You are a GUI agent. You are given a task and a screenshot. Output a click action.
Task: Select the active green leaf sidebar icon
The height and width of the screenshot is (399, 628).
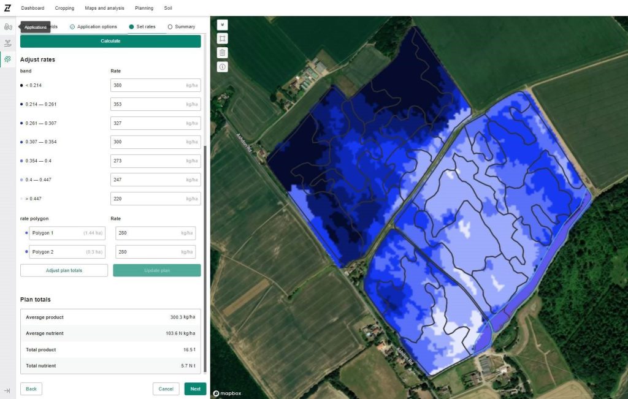pyautogui.click(x=7, y=59)
